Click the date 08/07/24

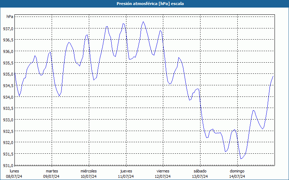coord(14,176)
